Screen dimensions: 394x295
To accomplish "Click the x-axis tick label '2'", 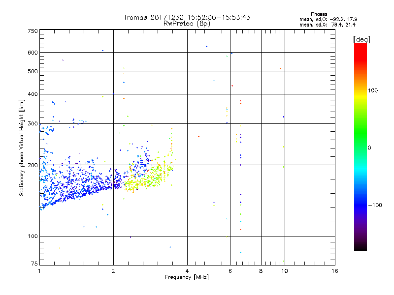I will [113, 271].
